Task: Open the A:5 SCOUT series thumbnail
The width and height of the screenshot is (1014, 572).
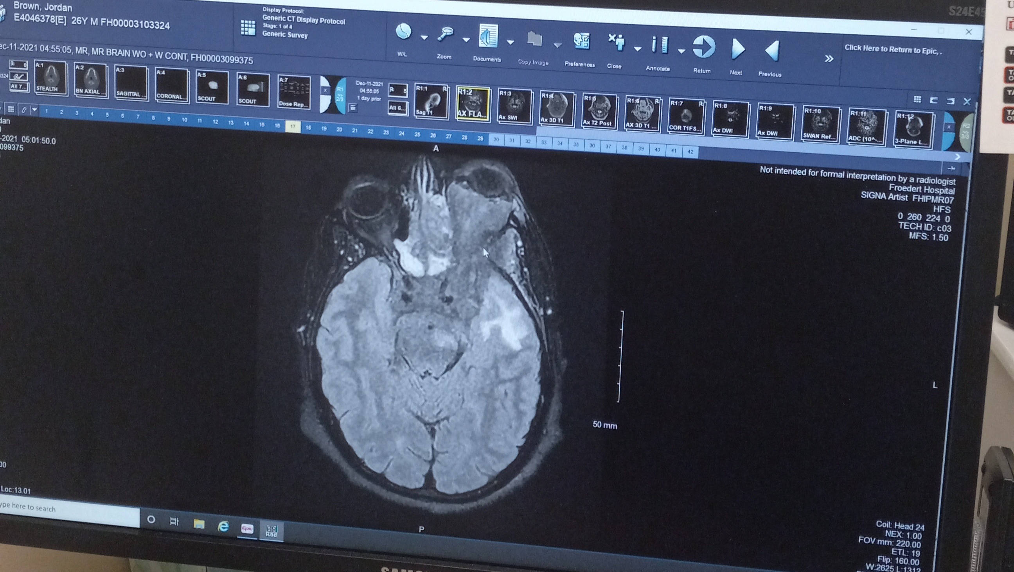Action: pos(212,87)
